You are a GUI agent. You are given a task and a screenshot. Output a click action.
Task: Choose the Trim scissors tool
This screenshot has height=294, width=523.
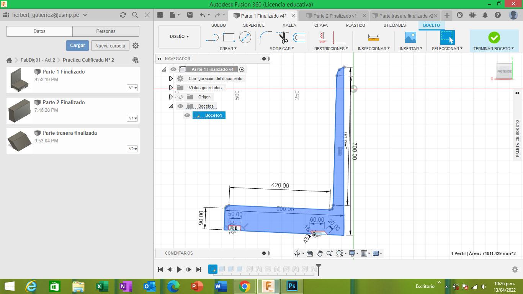tap(283, 38)
